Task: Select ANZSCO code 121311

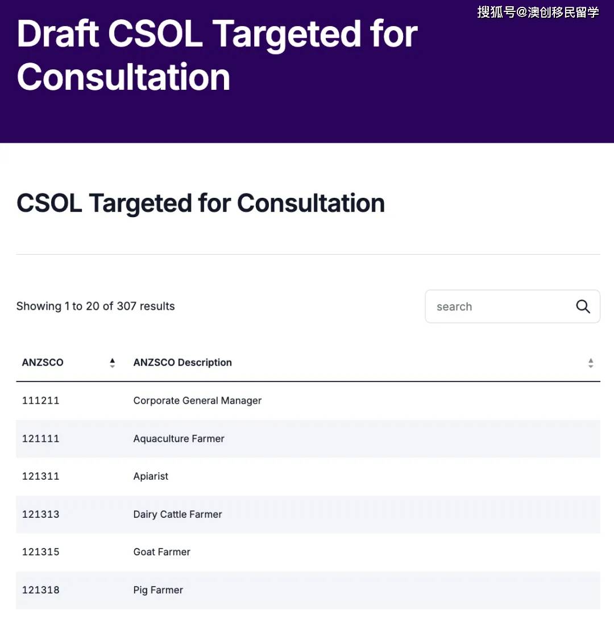Action: [40, 476]
